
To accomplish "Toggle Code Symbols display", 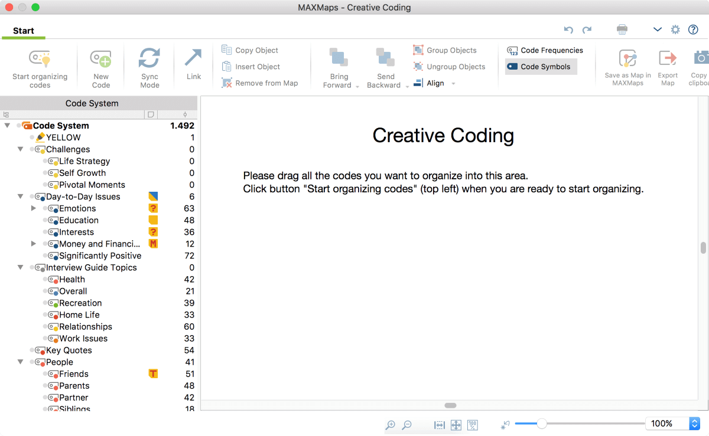I will 541,67.
